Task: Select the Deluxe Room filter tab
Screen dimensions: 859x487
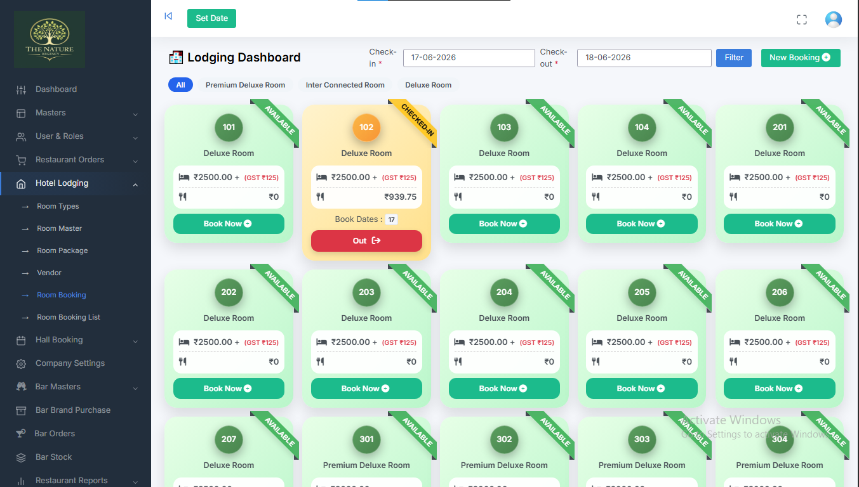Action: pyautogui.click(x=429, y=85)
